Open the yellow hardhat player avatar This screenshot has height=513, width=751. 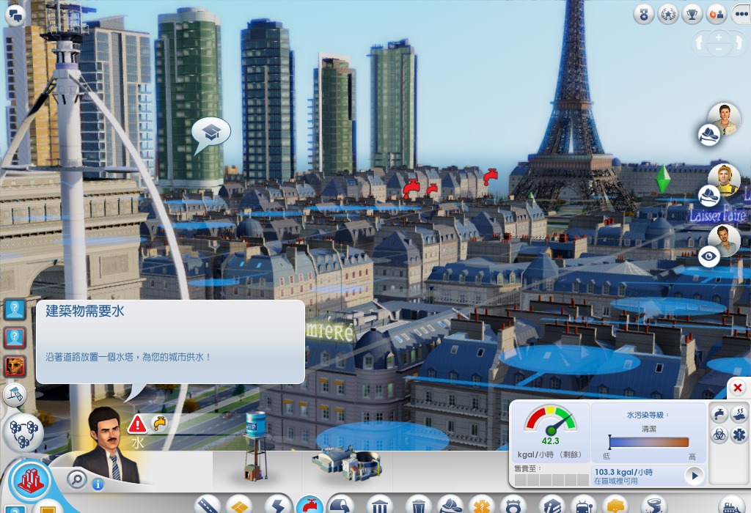tap(724, 180)
